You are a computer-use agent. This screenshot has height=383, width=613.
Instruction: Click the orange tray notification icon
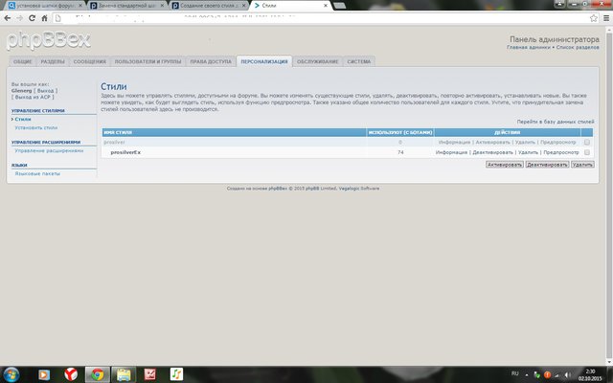pos(547,374)
